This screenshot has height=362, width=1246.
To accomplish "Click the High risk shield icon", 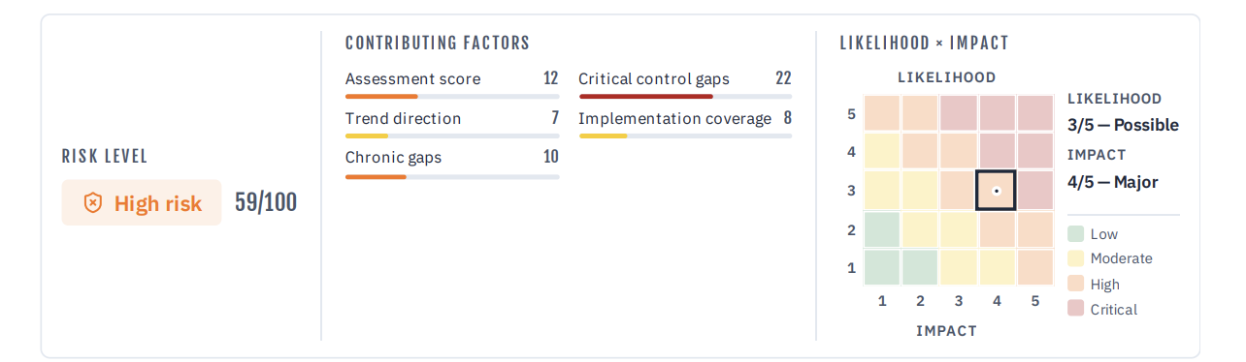I will (x=92, y=203).
